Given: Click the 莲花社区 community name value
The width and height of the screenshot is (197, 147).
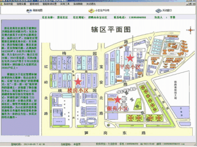Looking at the screenshot, I should click(x=63, y=17).
